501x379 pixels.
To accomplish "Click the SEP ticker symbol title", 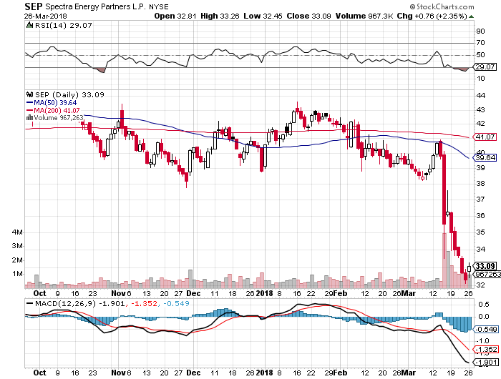I will (x=33, y=6).
